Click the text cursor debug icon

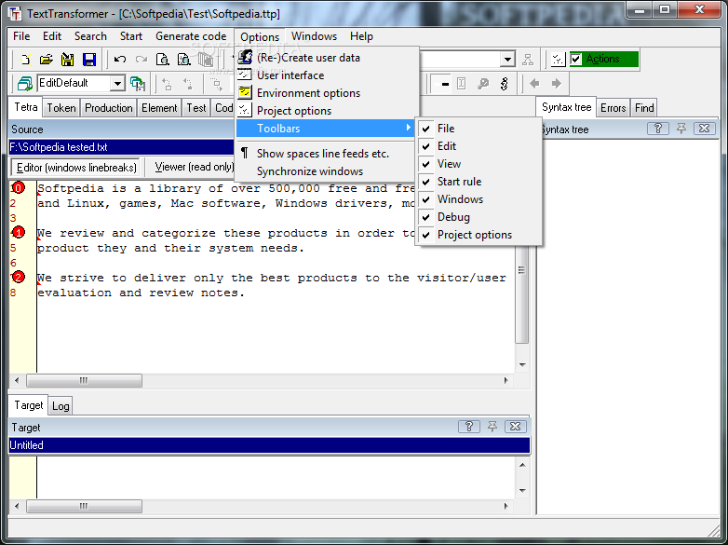[461, 84]
